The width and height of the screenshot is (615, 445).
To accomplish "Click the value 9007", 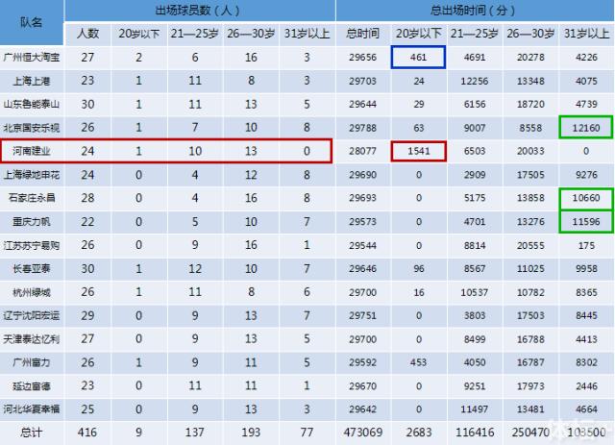I will [x=475, y=128].
